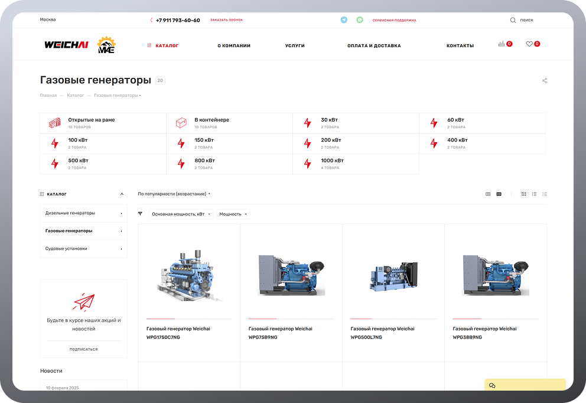Open the 'Основная мощность, кВт' filter
This screenshot has width=586, height=403.
point(181,214)
